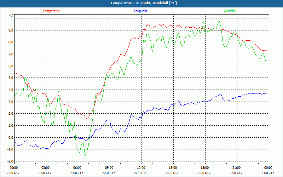283x177 pixels.
Task: Click the '3,0' y-axis value
Action: (x=11, y=102)
